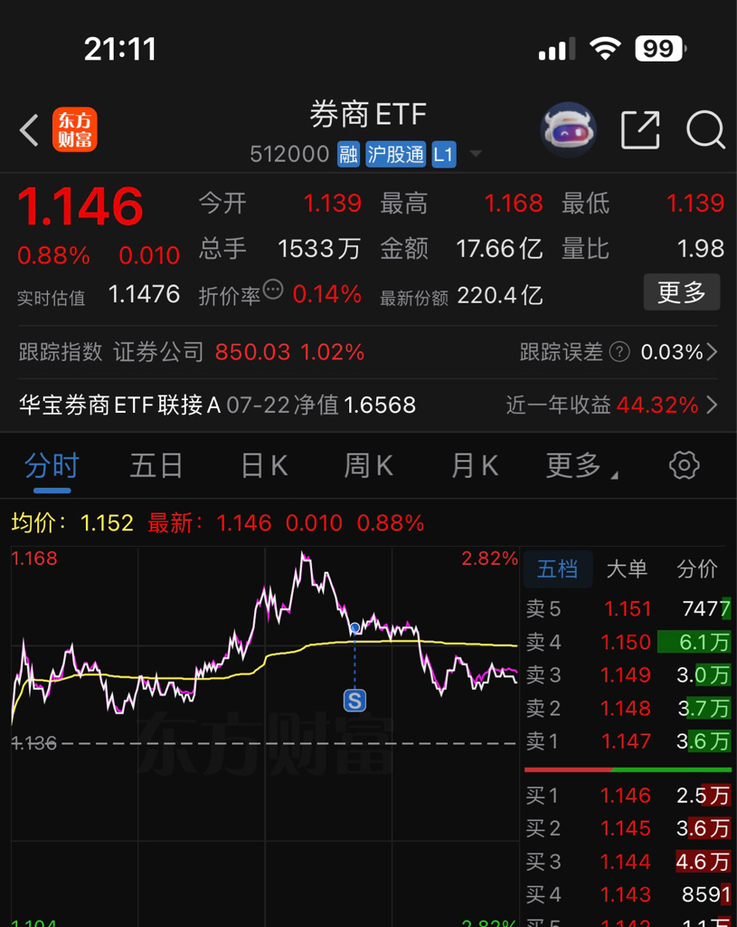Image resolution: width=737 pixels, height=927 pixels.
Task: Tap the 沪股通 badge
Action: pos(396,155)
